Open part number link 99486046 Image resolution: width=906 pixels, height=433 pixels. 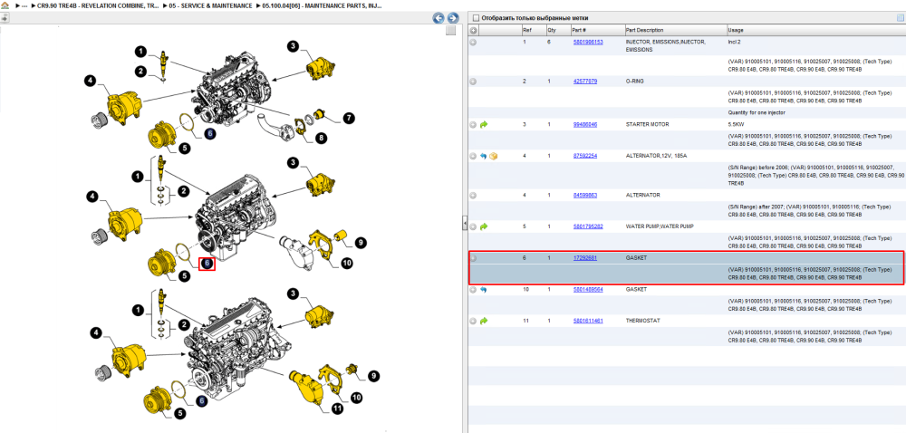584,125
